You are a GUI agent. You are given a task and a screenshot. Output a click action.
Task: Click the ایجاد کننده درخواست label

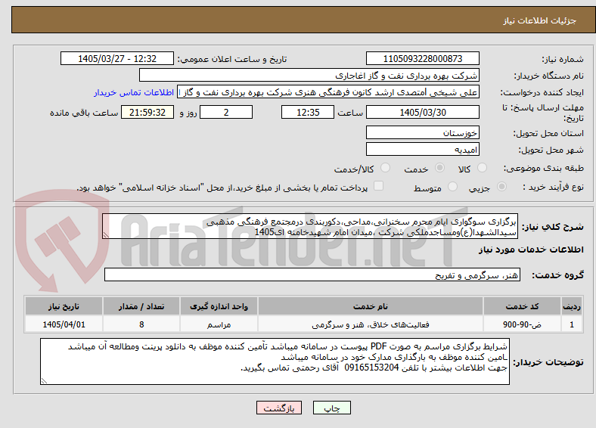coord(542,93)
